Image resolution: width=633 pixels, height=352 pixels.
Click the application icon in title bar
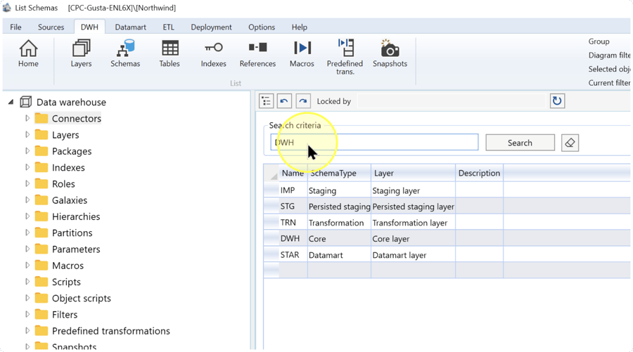click(x=7, y=7)
